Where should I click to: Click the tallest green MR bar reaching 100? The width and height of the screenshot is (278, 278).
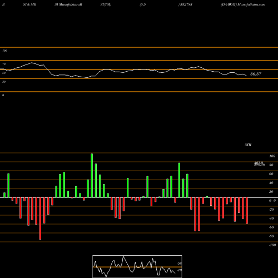tap(92, 176)
